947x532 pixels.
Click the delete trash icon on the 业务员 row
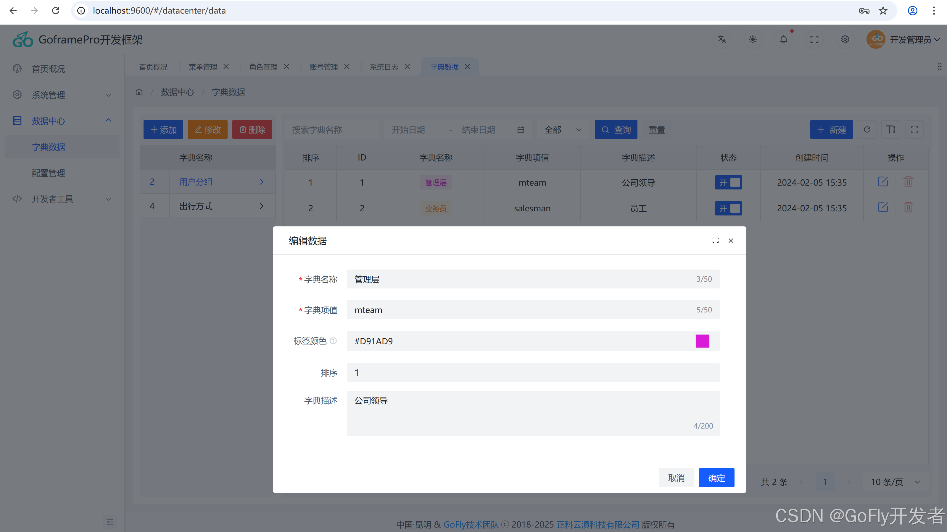coord(909,207)
